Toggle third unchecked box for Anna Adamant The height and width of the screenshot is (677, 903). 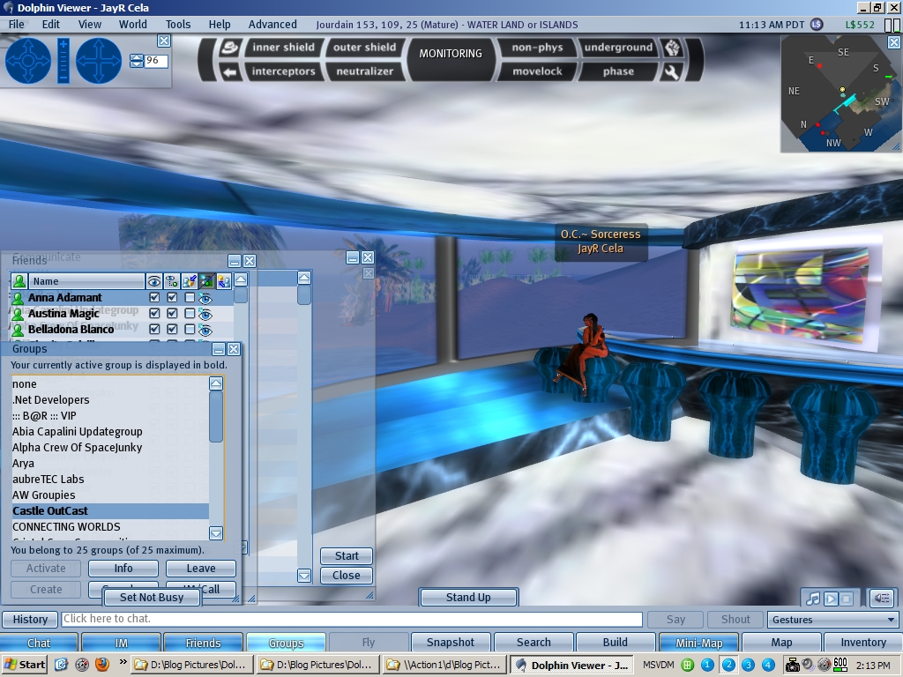pos(189,298)
